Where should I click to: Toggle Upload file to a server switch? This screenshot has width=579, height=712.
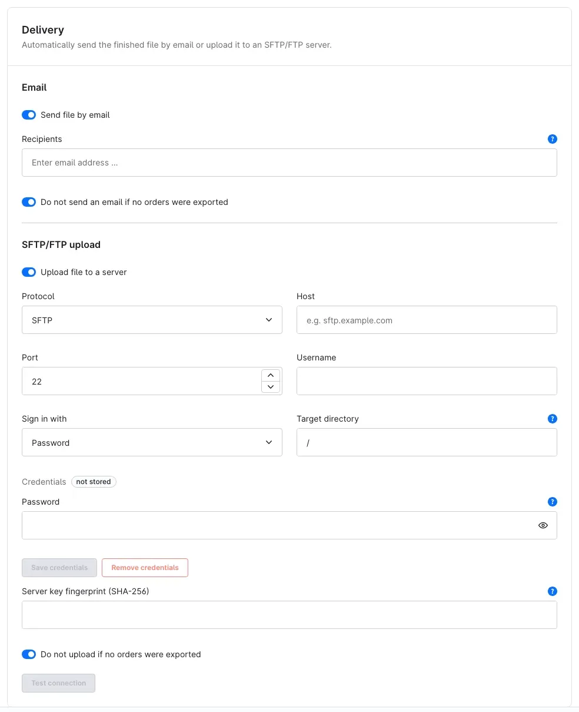pos(29,272)
